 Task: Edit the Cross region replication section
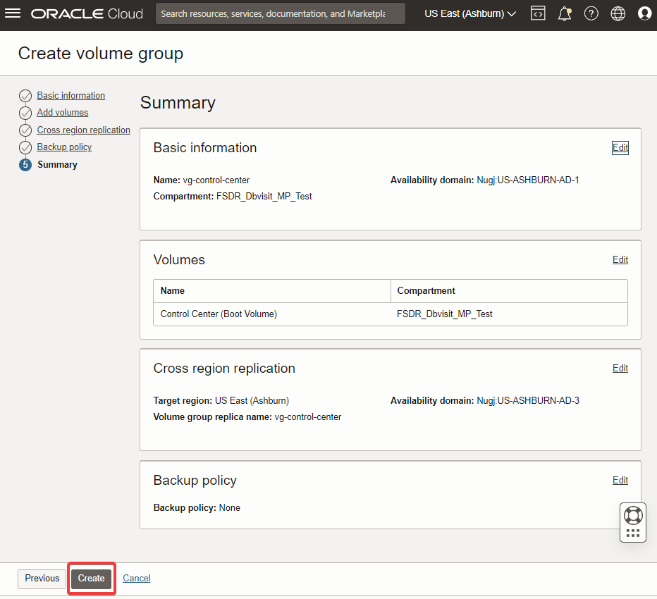pos(620,368)
